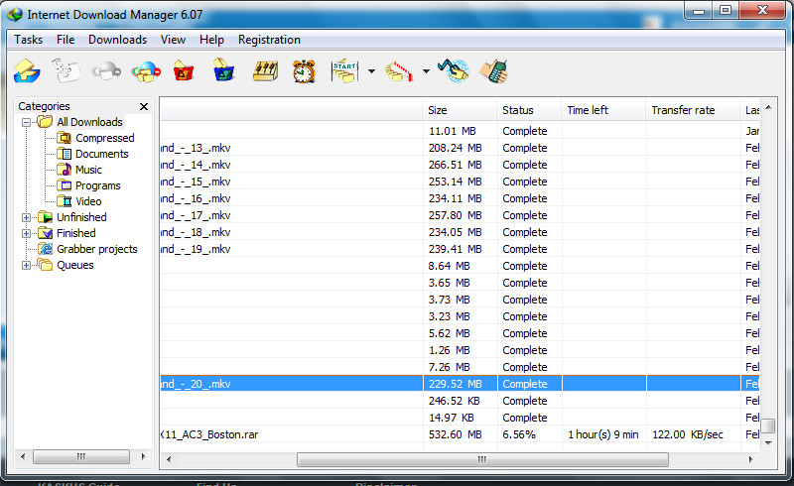Select the _13_.mkv download row

[460, 148]
